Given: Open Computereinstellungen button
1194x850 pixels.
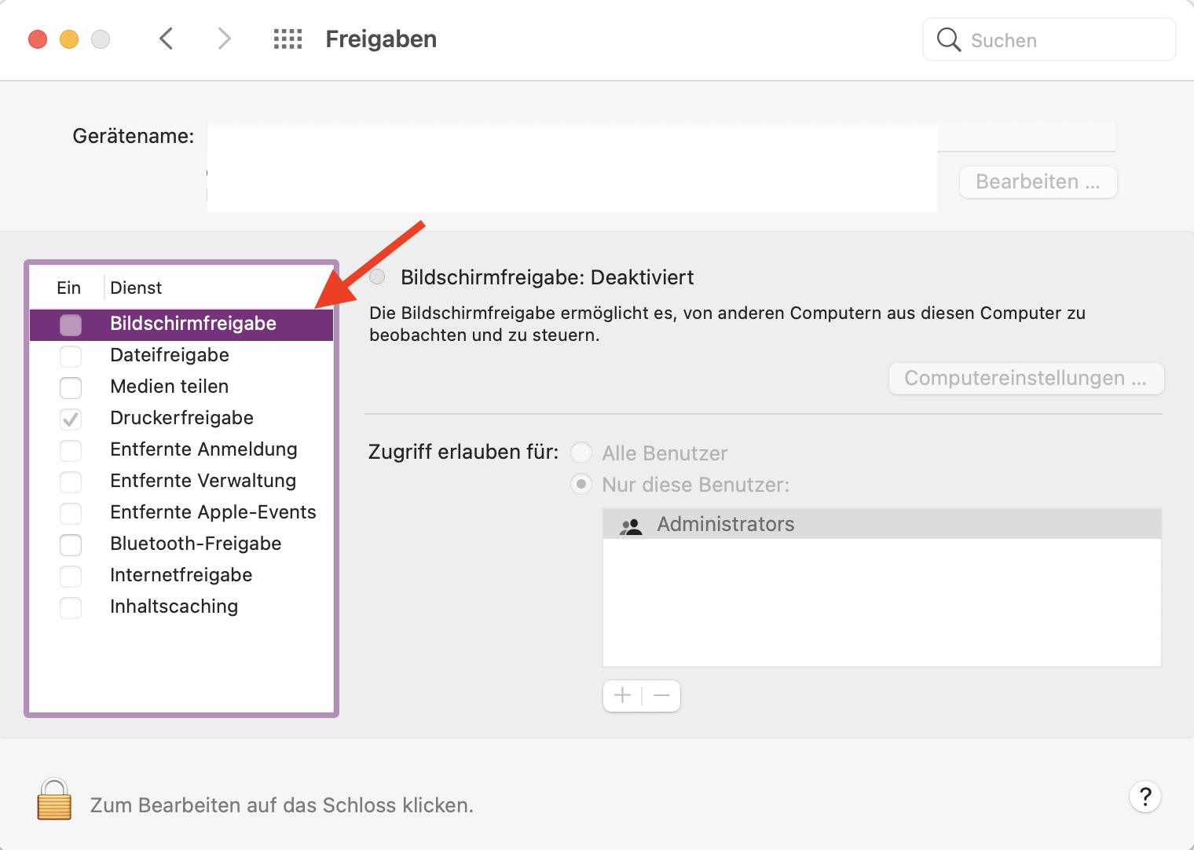Looking at the screenshot, I should (1025, 379).
